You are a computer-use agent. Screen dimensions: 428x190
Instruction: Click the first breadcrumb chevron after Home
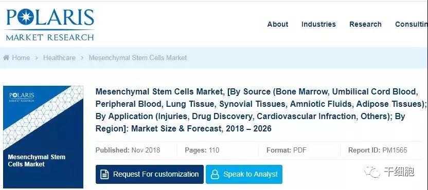point(37,58)
